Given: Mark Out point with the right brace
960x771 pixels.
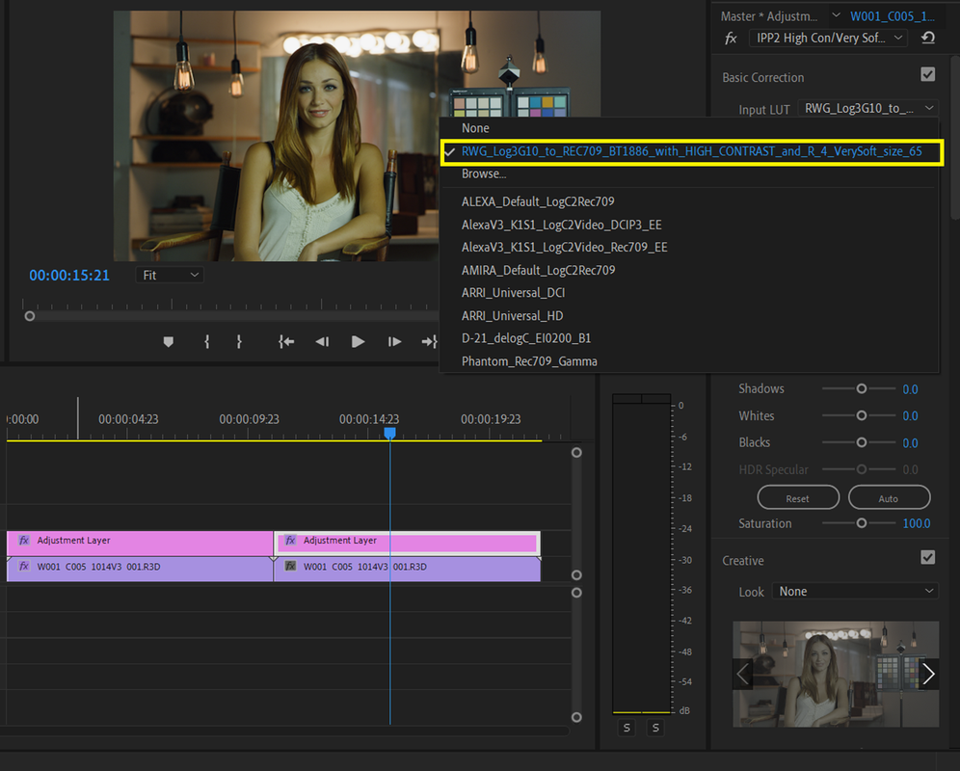Looking at the screenshot, I should [239, 342].
